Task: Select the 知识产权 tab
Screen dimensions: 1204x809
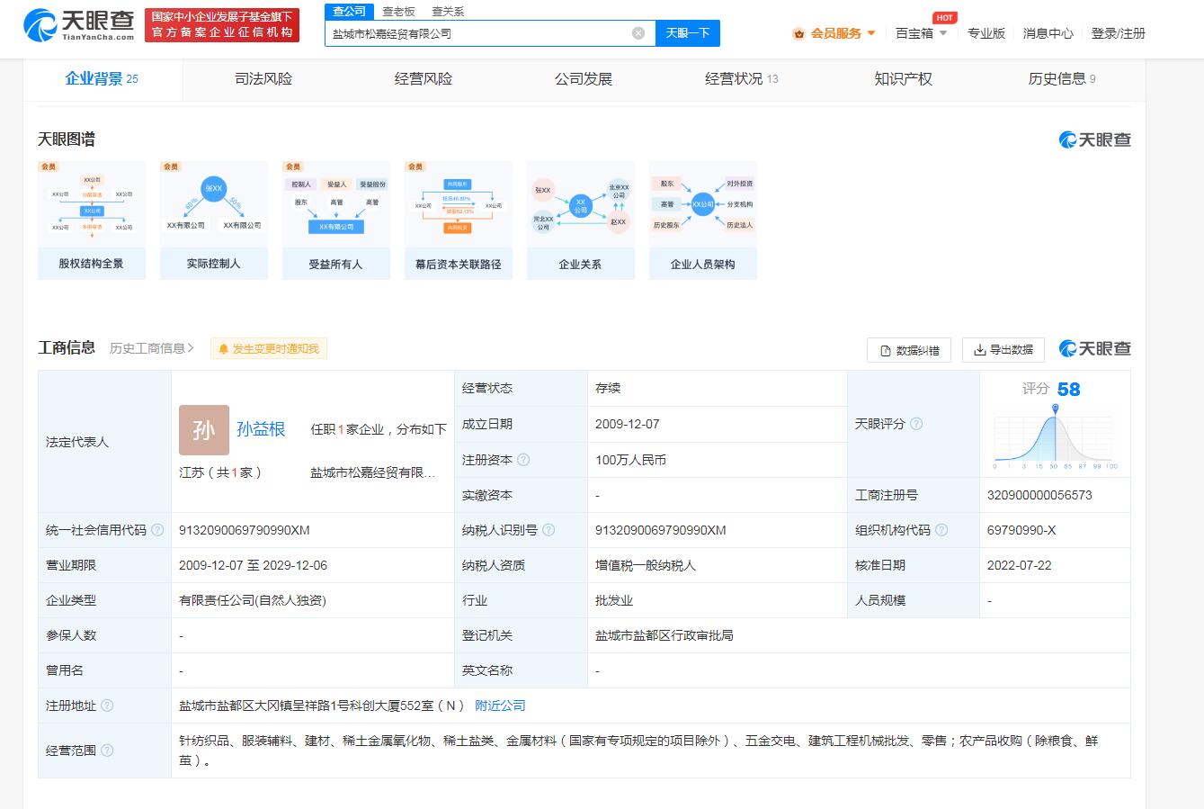Action: coord(903,79)
